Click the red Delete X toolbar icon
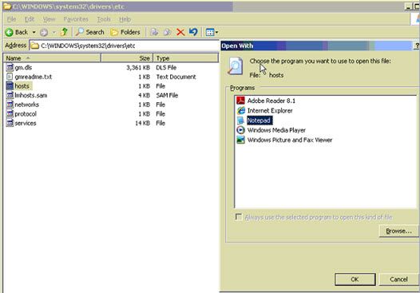The image size is (420, 293). point(180,33)
